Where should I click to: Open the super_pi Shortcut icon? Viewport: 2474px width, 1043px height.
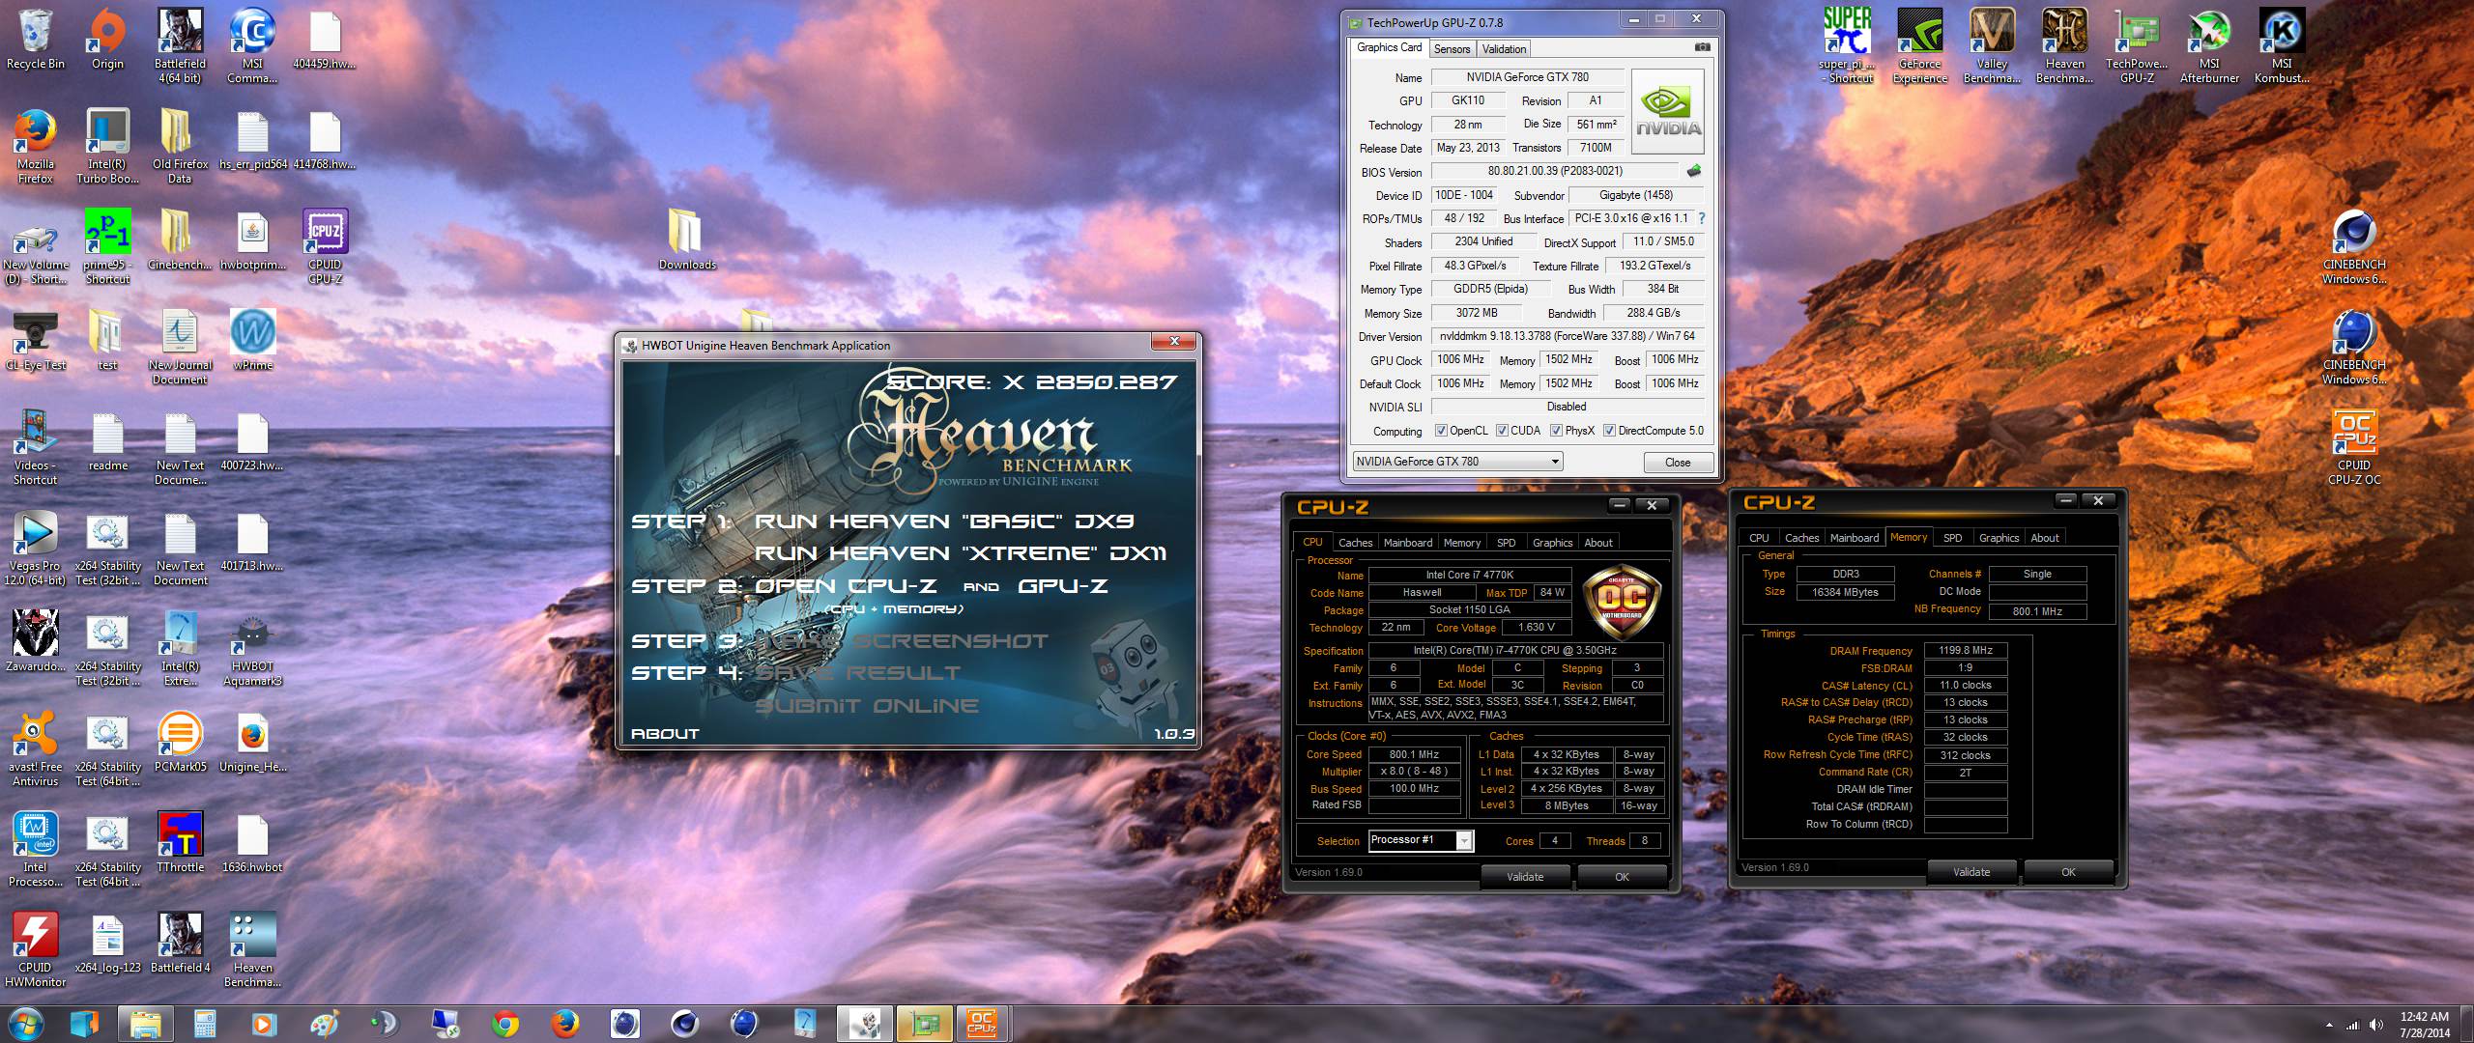point(1847,45)
